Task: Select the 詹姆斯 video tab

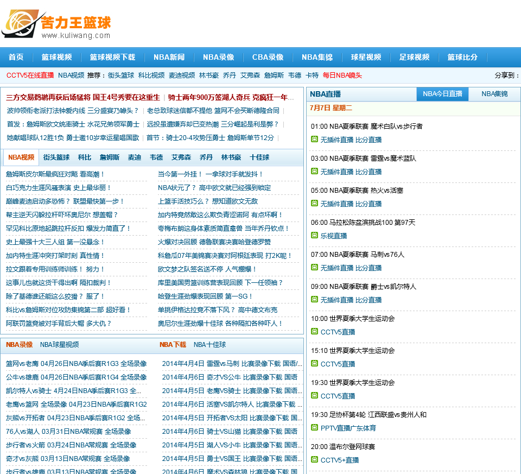Action: click(x=110, y=157)
